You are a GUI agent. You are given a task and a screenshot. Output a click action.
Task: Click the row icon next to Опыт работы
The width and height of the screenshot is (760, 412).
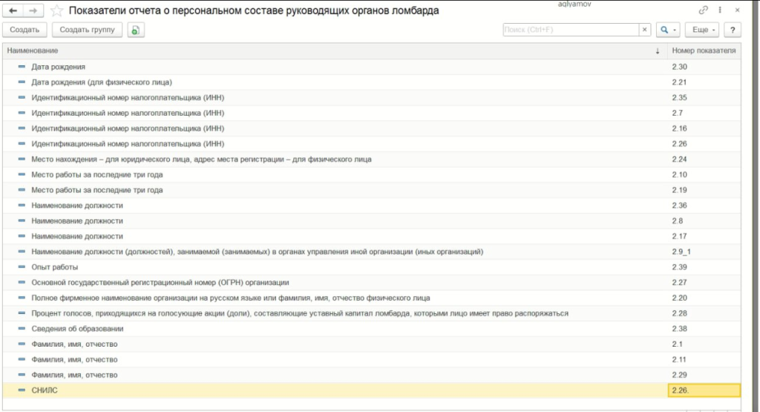22,267
